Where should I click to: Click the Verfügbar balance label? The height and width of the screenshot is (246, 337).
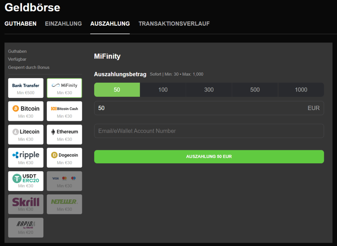(x=17, y=59)
